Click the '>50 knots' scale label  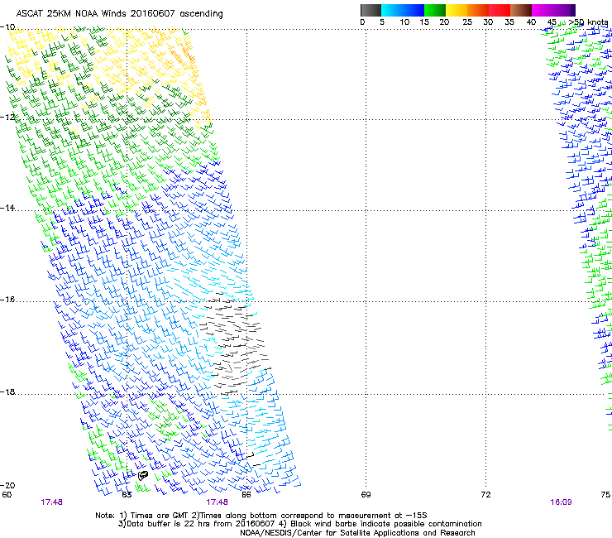pyautogui.click(x=589, y=22)
